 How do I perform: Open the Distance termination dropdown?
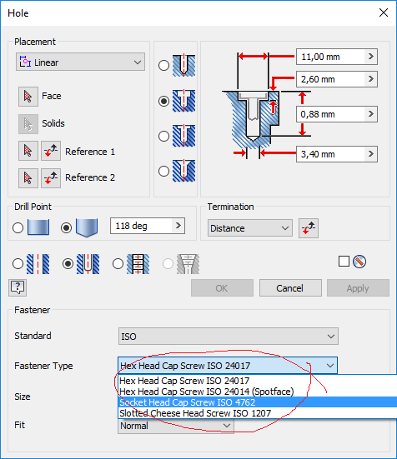pyautogui.click(x=250, y=228)
